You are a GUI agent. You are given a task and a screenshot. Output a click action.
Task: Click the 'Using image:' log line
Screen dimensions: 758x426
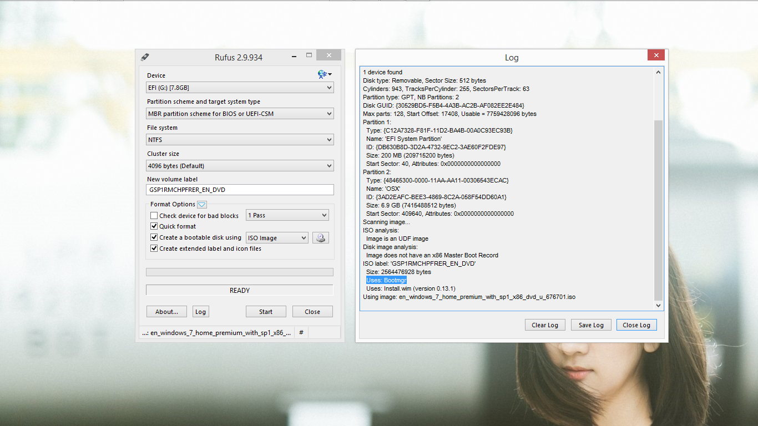(469, 297)
